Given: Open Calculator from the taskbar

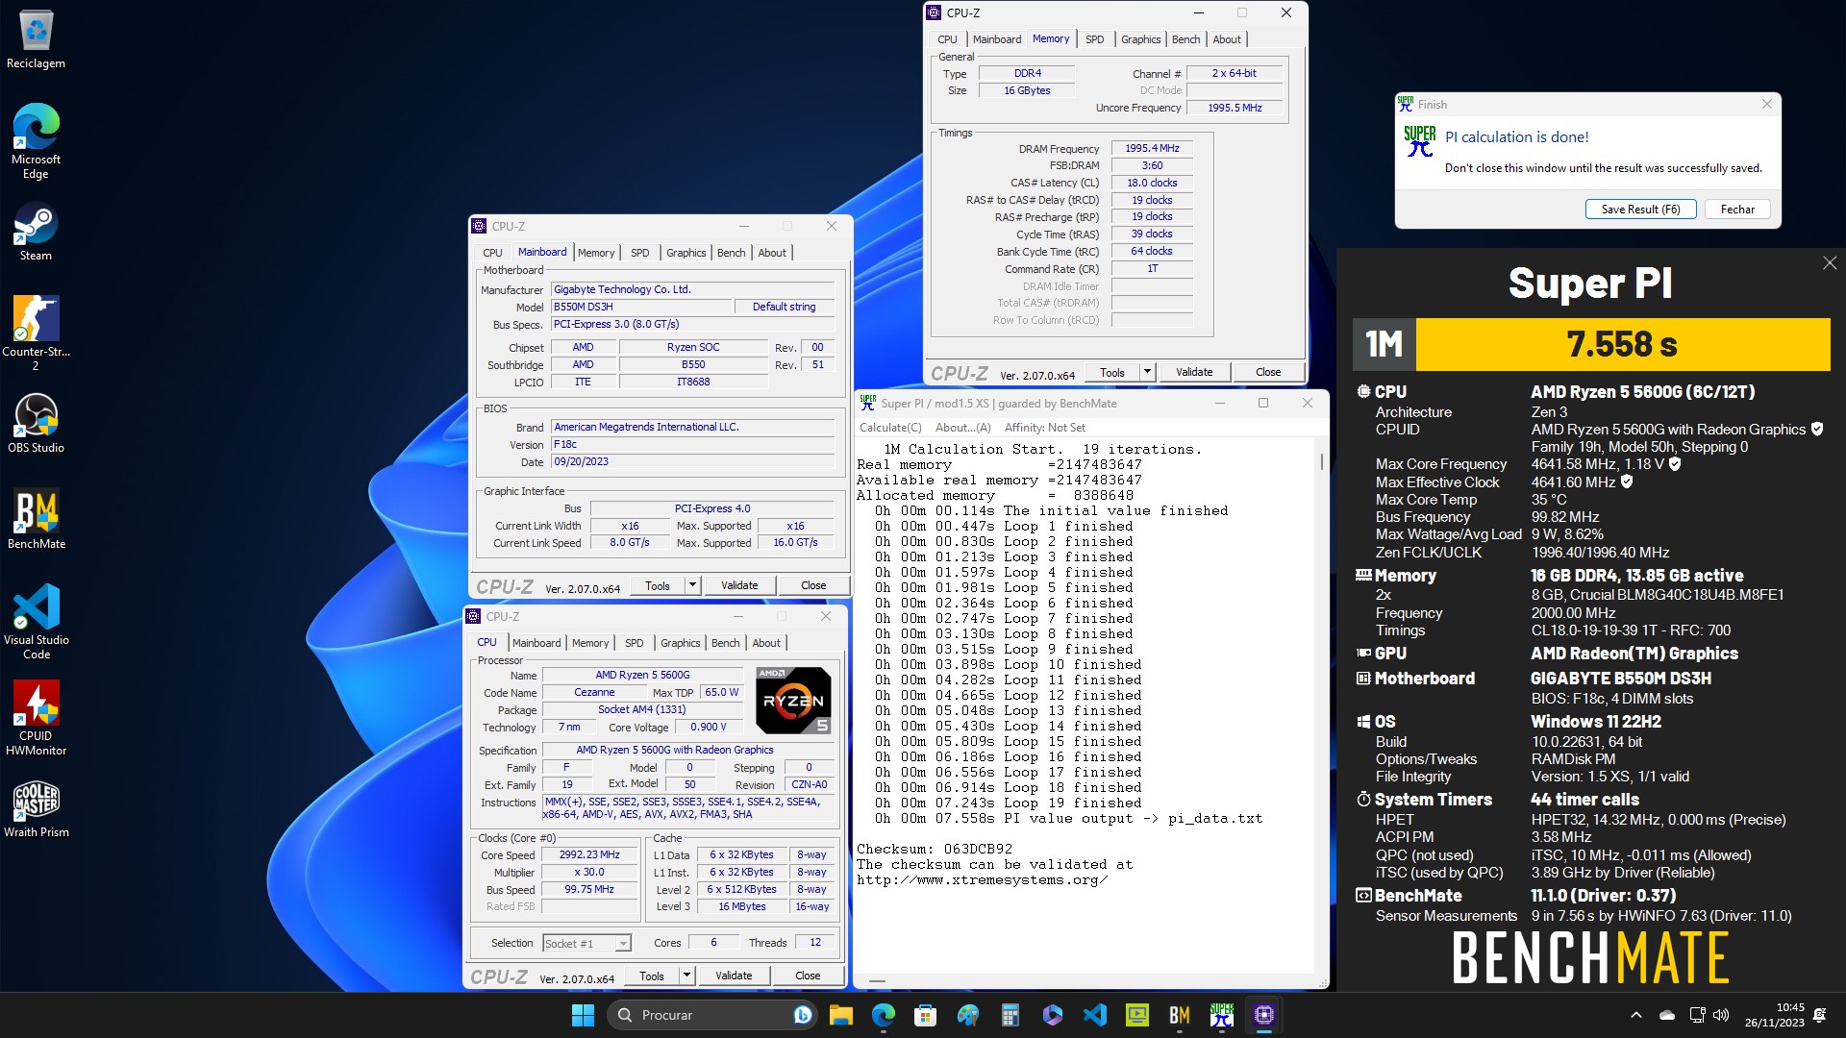Looking at the screenshot, I should [x=1010, y=1015].
